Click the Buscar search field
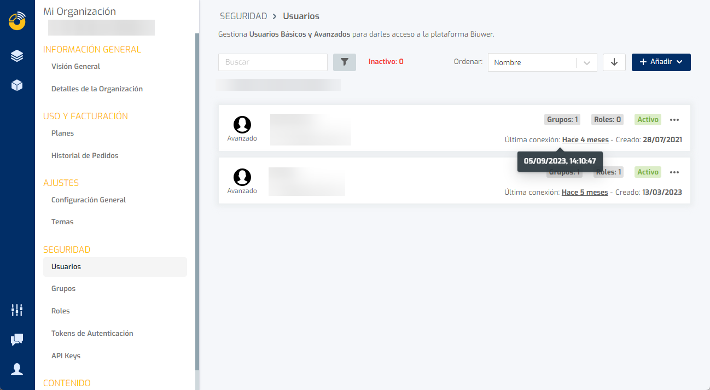This screenshot has width=710, height=390. coord(272,62)
